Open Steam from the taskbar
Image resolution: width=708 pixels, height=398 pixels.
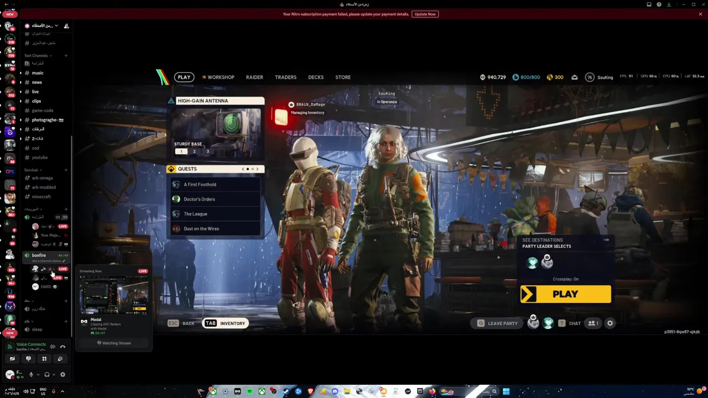[x=286, y=391]
